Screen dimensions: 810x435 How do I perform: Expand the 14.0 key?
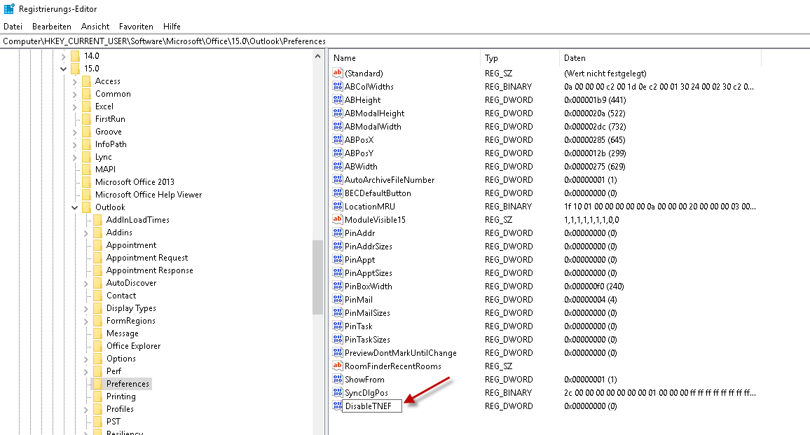[x=64, y=56]
